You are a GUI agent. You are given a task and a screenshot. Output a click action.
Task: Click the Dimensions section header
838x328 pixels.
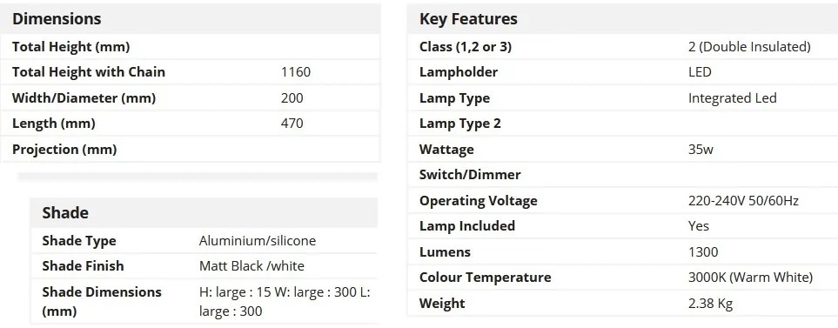point(57,18)
